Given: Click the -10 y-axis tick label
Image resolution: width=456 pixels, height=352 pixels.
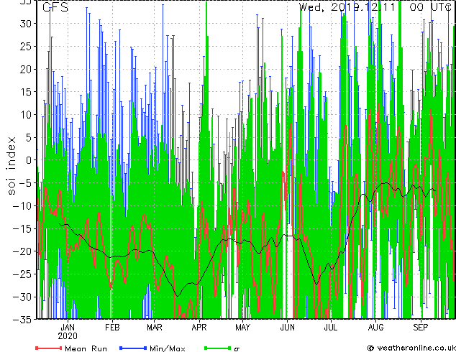Looking at the screenshot, I should (23, 205).
